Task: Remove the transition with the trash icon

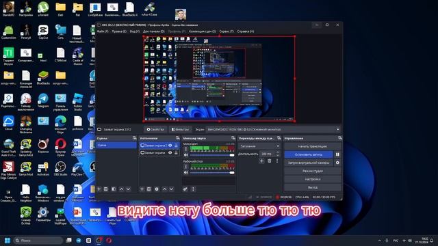Action: 269,161
